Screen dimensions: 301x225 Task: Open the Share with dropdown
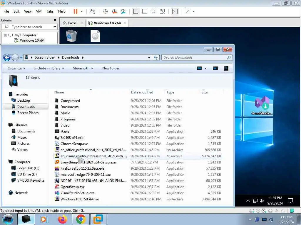pos(83,68)
